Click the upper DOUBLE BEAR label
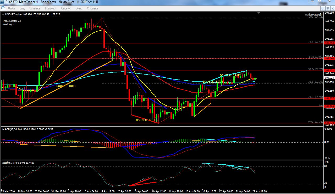335x194 pixels. pyautogui.click(x=230, y=75)
